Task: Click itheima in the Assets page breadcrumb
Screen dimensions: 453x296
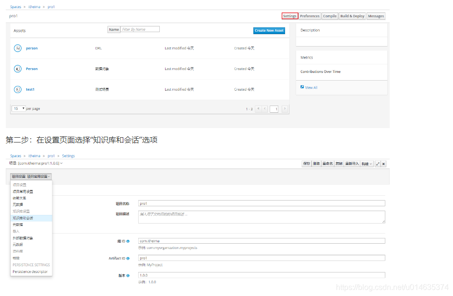Action: click(x=35, y=7)
